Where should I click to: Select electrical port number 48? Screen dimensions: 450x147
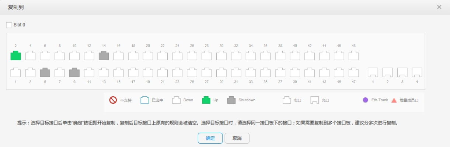[x=354, y=56]
